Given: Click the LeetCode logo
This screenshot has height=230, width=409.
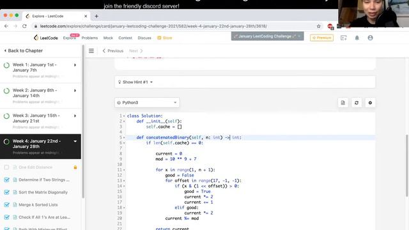Looking at the screenshot, I should [45, 38].
